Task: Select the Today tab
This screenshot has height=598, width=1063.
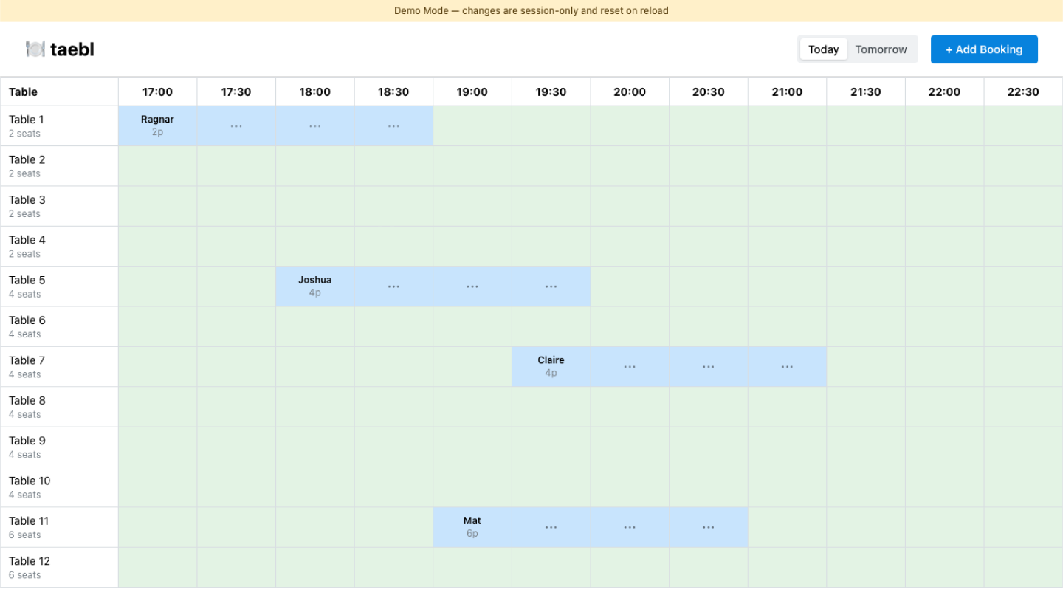Action: 822,49
